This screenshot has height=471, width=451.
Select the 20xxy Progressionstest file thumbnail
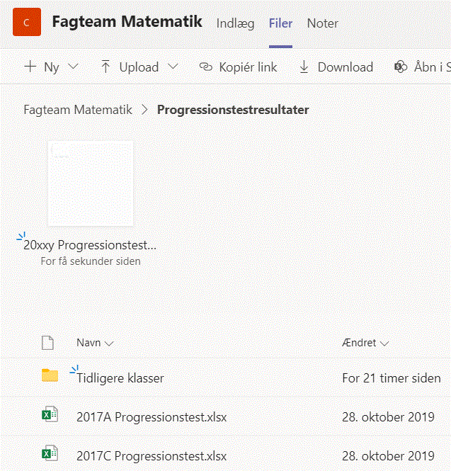(x=91, y=183)
